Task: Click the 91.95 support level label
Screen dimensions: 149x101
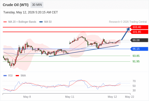Action: (x=136, y=61)
